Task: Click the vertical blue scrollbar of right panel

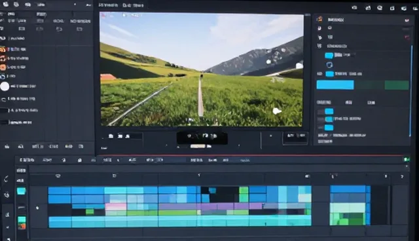Action: [x=410, y=91]
